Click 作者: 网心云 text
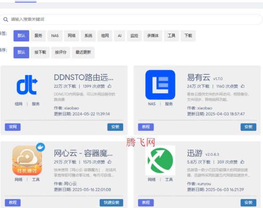Image resolution: width=263 pixels, height=208 pixels. 65,184
